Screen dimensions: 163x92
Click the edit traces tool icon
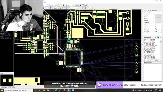coord(50,8)
